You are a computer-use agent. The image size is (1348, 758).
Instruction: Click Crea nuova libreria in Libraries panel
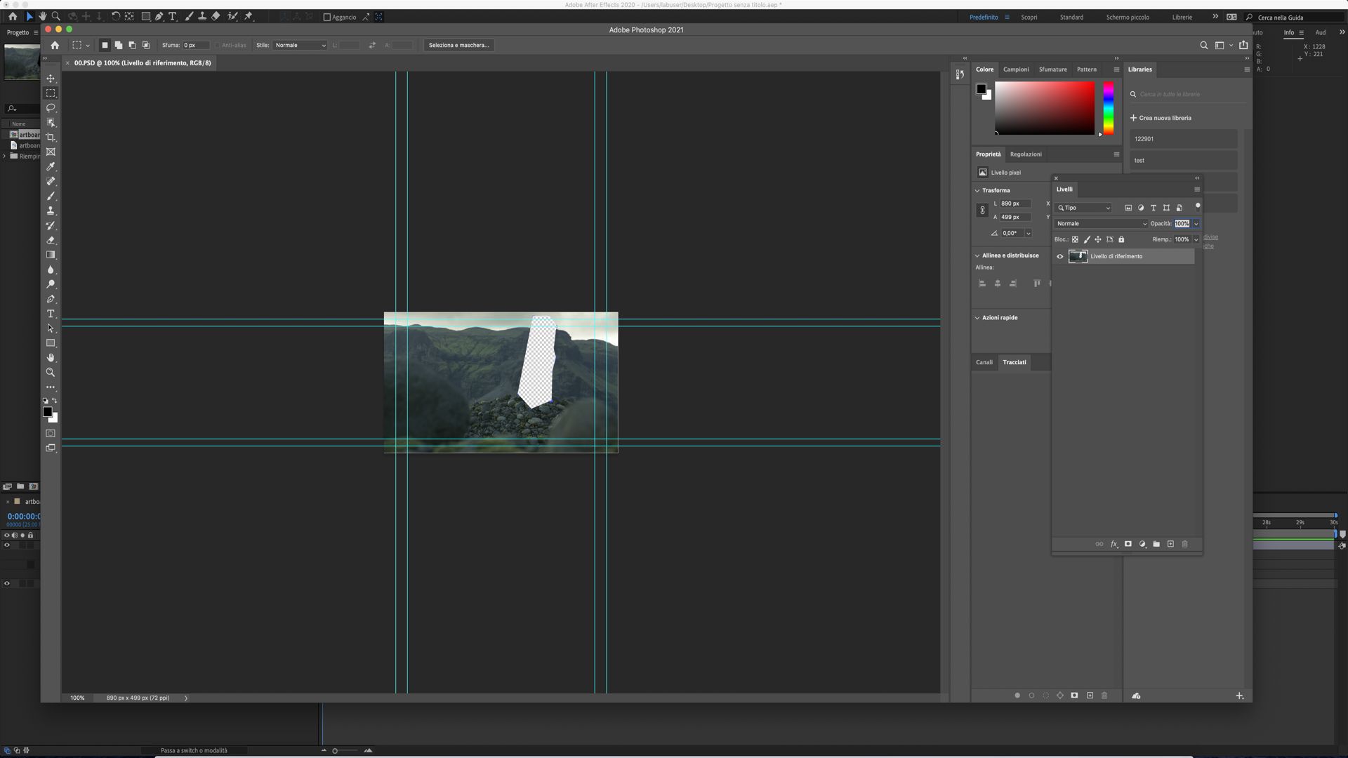pyautogui.click(x=1161, y=117)
